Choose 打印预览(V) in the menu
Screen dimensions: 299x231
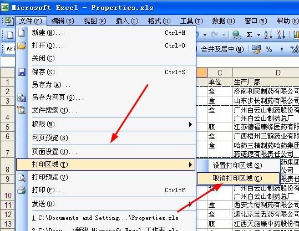(106, 177)
